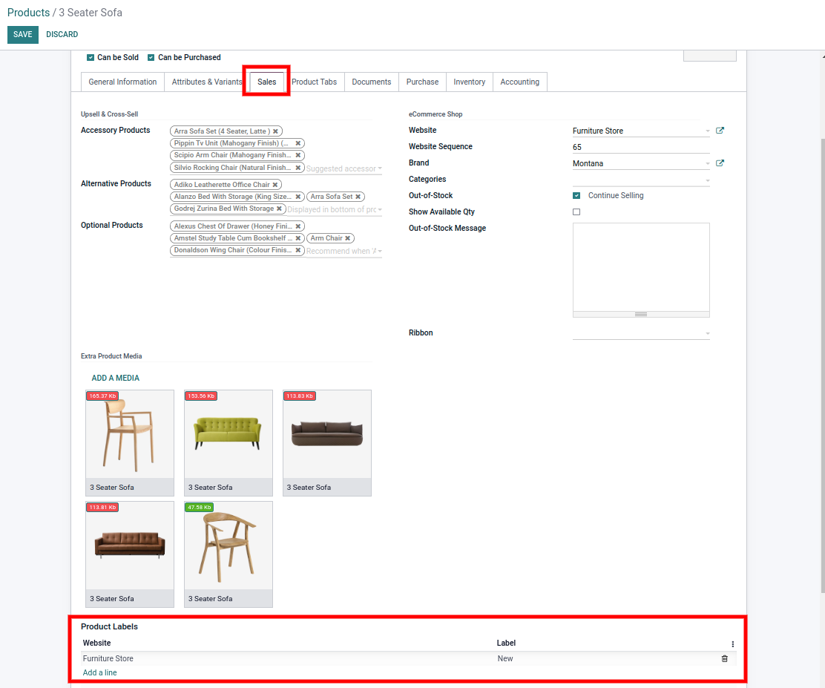Viewport: 825px width, 688px height.
Task: Toggle Continue Selling out-of-stock checkbox
Action: coord(576,196)
